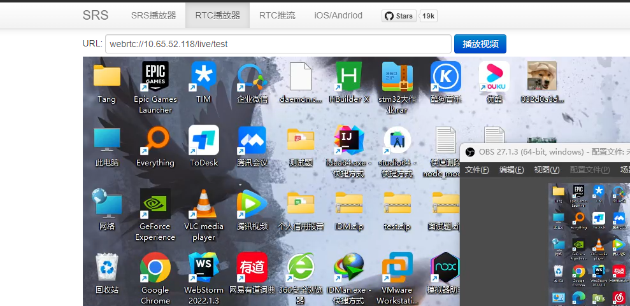
Task: Click the 360安全浏览器 icon
Action: click(301, 267)
